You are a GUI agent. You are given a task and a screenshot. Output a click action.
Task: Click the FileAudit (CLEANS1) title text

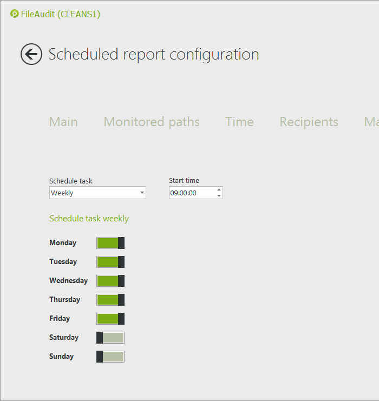61,14
